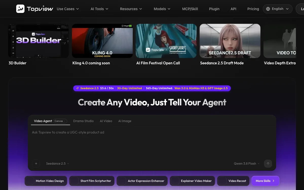
Task: Click '30-Day Unlimited' text in banner
Action: pyautogui.click(x=129, y=88)
